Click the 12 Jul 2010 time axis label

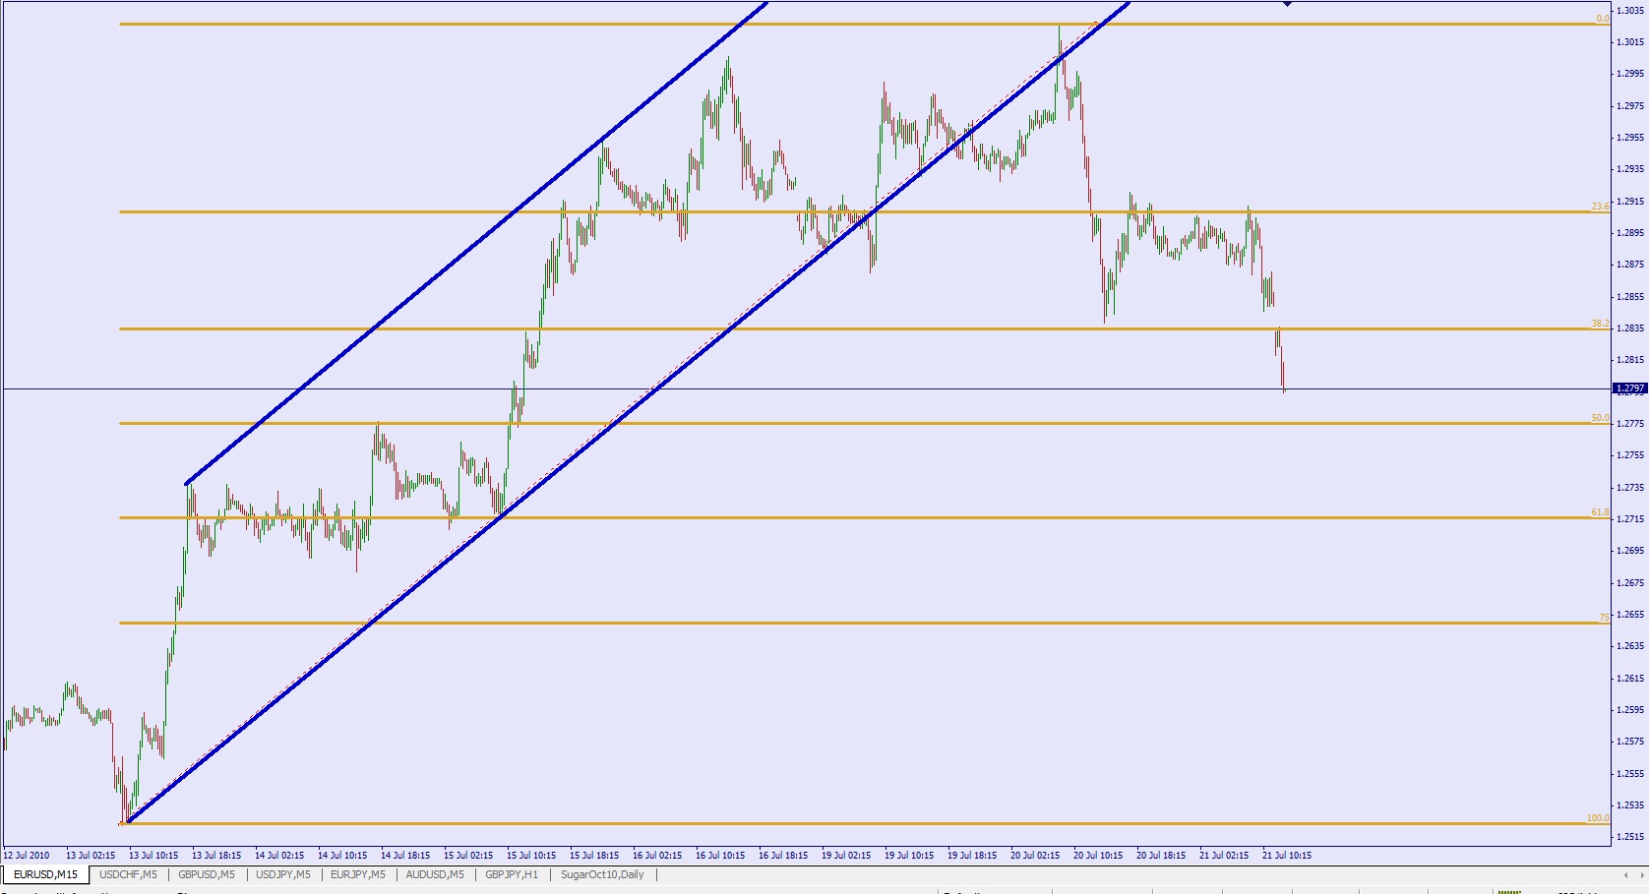point(27,856)
